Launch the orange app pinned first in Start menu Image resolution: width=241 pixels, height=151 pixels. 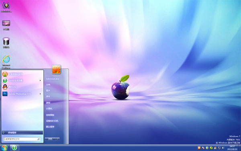pyautogui.click(x=22, y=74)
